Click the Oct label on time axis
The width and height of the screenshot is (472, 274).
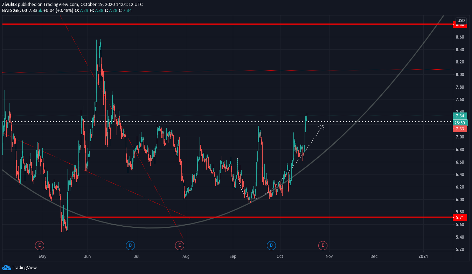(280, 256)
